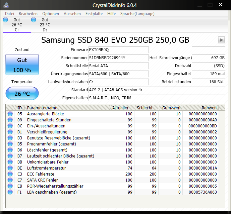Click the Firmware field EXT0BB0Q
The image size is (231, 214).
click(119, 50)
